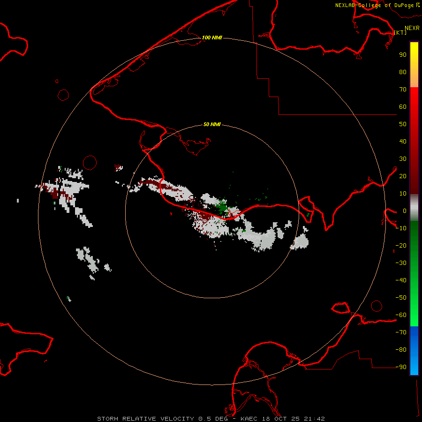Click the -50 value on the velocity scale

click(401, 298)
